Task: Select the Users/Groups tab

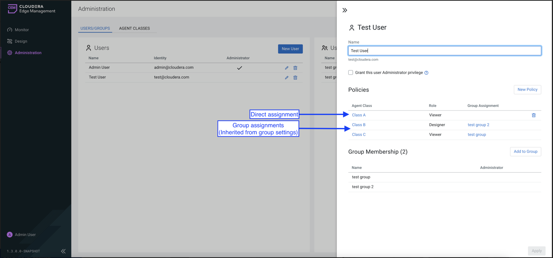Action: click(95, 29)
